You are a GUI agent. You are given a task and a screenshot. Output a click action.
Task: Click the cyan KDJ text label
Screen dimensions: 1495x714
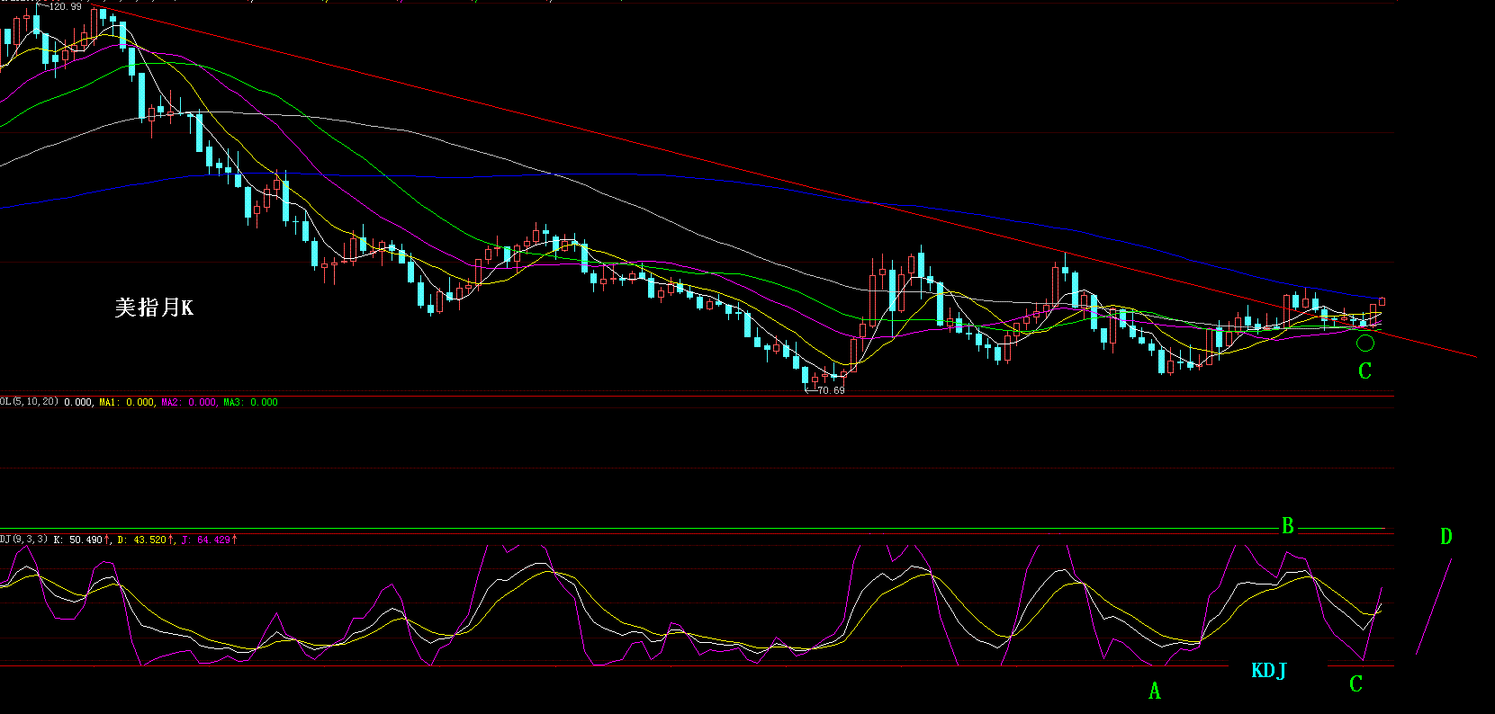[x=1269, y=671]
